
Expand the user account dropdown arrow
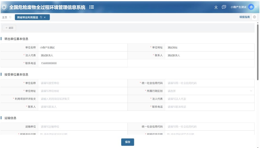click(256, 7)
